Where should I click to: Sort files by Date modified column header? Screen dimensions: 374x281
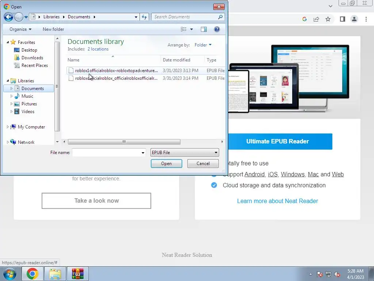pos(183,60)
